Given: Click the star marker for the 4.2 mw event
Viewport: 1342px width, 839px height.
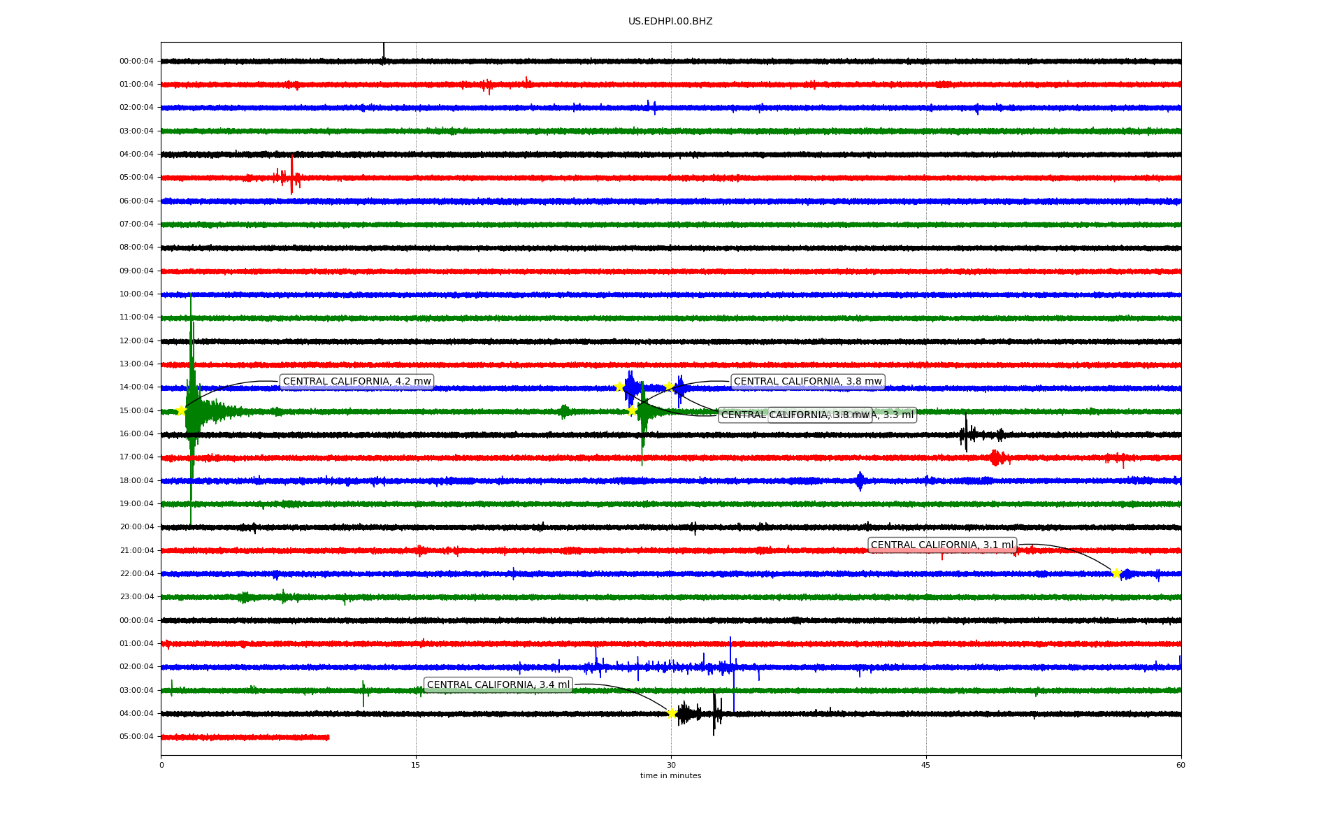Looking at the screenshot, I should pos(181,410).
